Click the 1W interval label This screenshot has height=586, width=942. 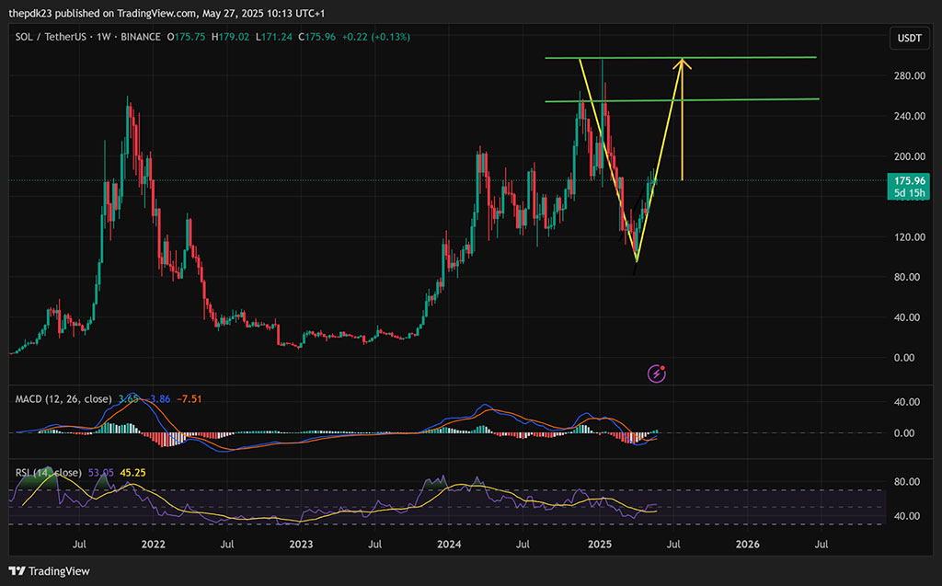click(104, 37)
